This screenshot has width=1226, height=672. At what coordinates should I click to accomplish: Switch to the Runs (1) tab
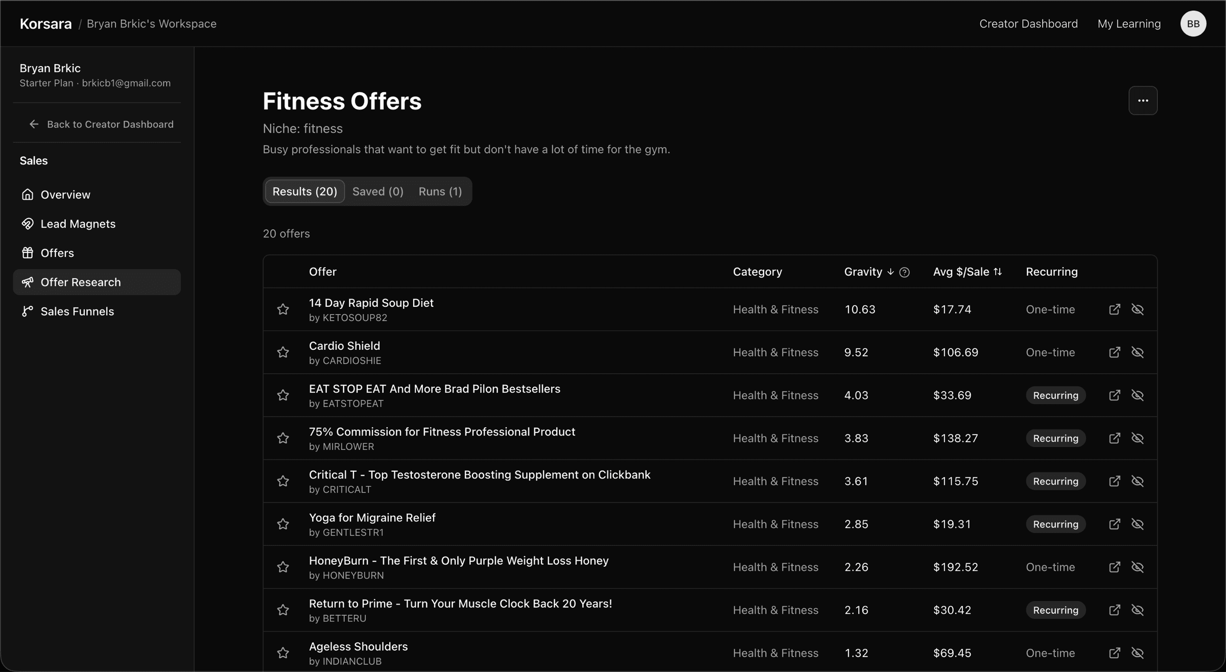pos(440,191)
